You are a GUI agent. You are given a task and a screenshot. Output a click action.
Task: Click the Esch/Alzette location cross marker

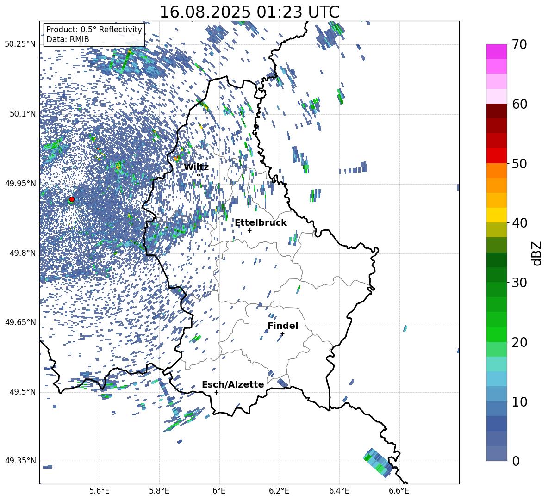(x=216, y=392)
